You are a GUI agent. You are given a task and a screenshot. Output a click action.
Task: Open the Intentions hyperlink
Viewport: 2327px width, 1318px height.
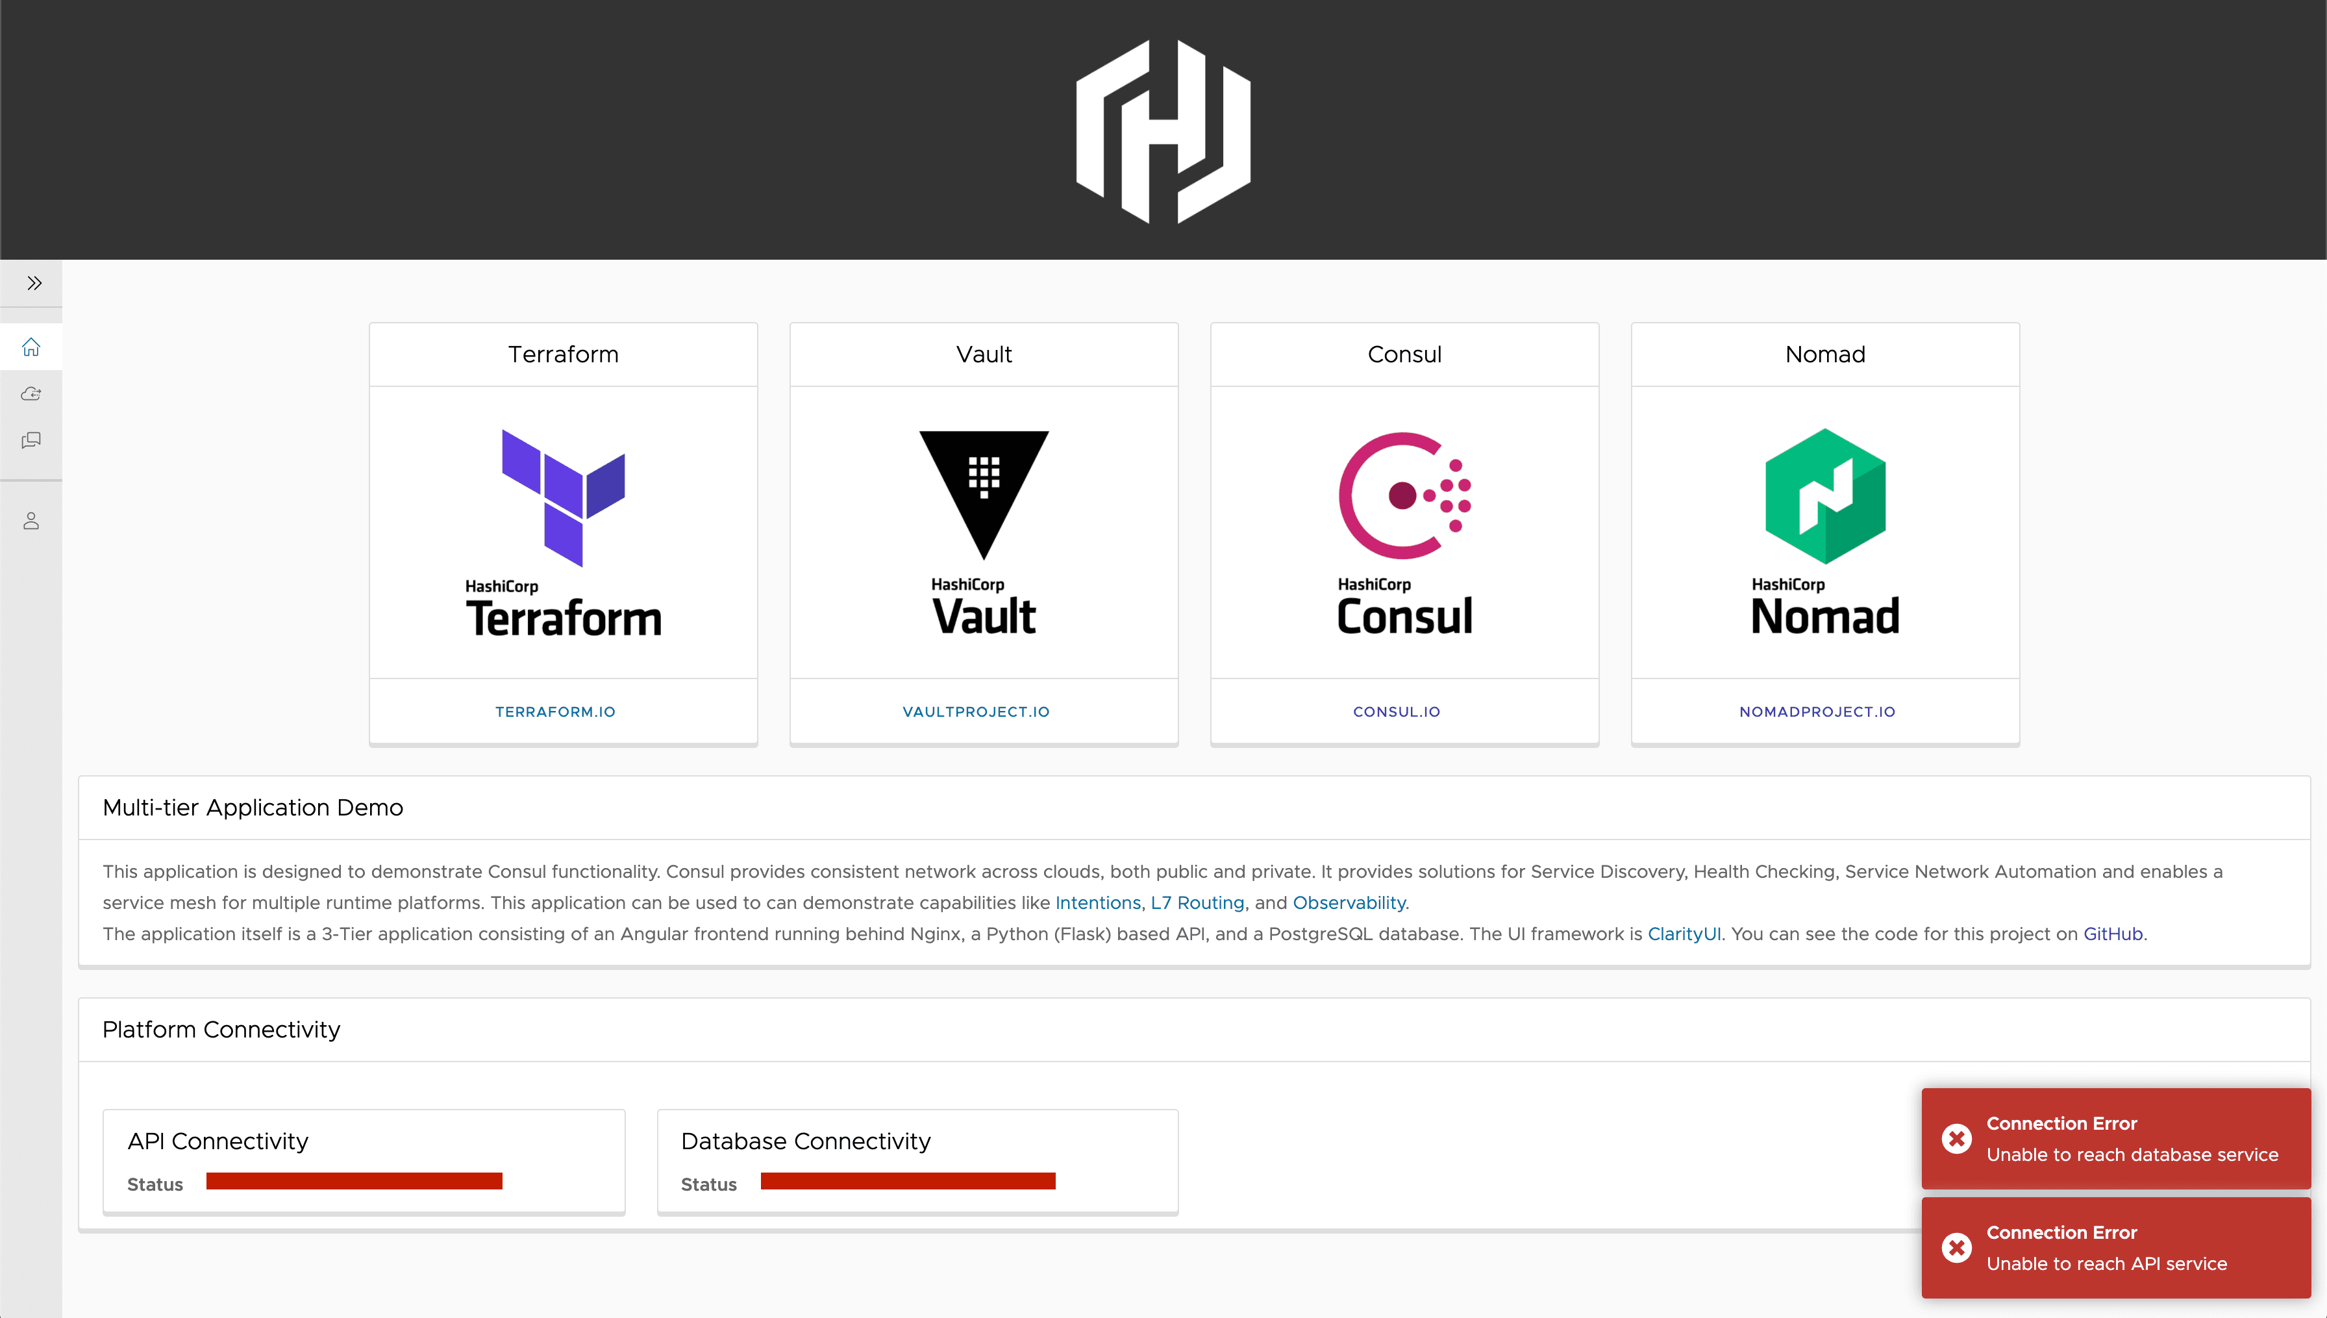[1097, 902]
